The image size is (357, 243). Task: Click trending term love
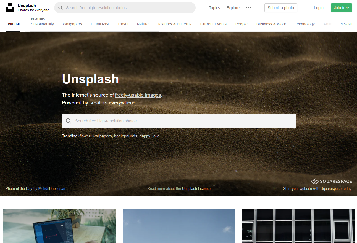[156, 136]
